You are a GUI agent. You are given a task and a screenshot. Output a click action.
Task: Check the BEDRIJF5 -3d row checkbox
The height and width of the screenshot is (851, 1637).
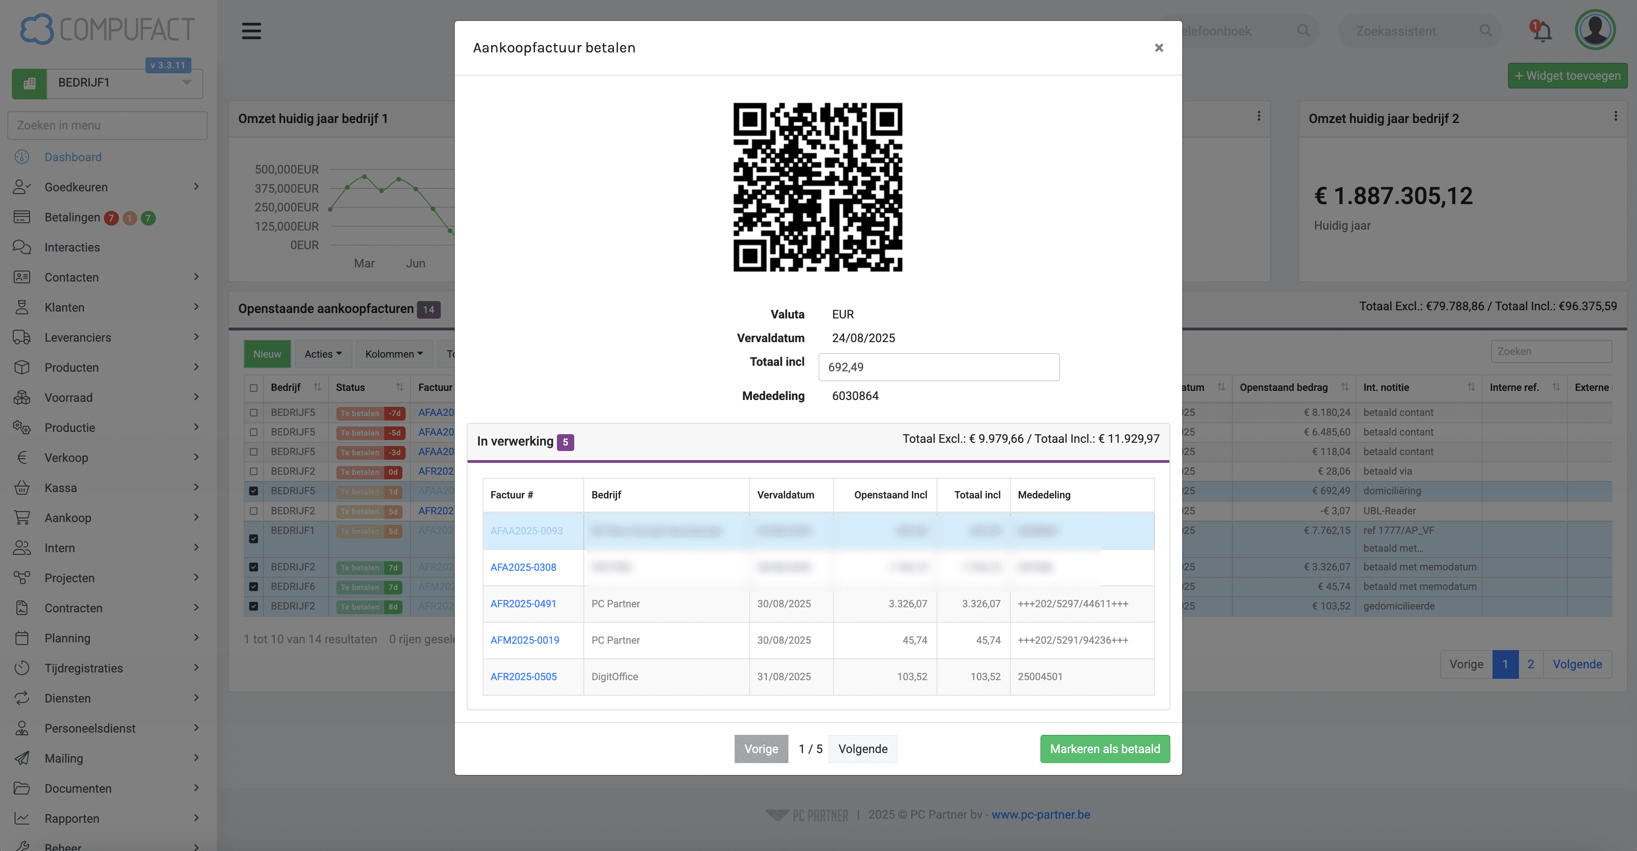[x=253, y=452]
